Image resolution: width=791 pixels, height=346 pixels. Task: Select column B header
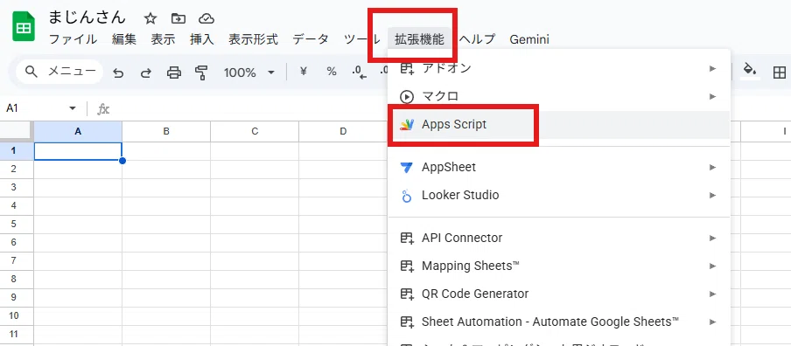[166, 131]
